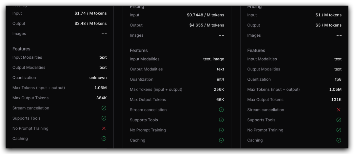Click No Prompt Training checkmark in fp8 column
The image size is (354, 154).
(339, 130)
